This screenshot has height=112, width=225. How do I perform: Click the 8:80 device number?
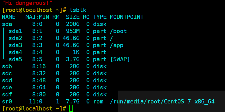(x=39, y=95)
